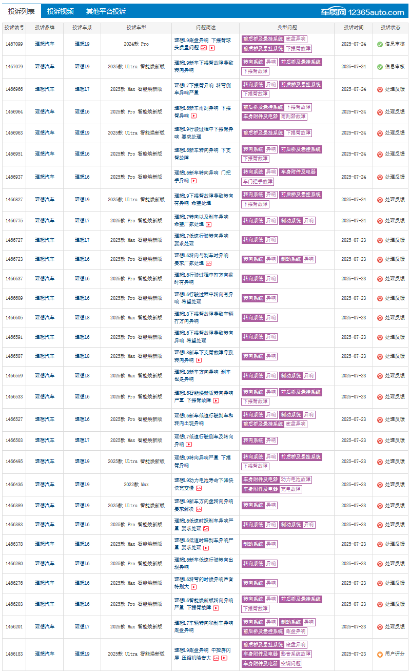Open 理想L7 series link in row 1466727
The image size is (410, 671).
click(82, 240)
